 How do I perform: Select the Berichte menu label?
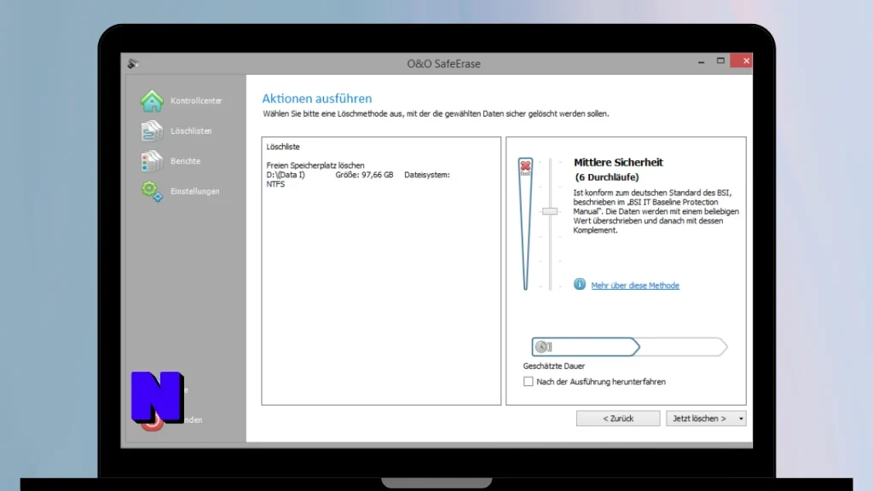click(x=185, y=161)
